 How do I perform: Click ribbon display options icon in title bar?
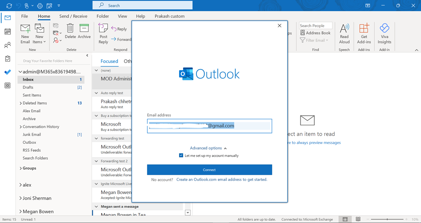tap(367, 5)
